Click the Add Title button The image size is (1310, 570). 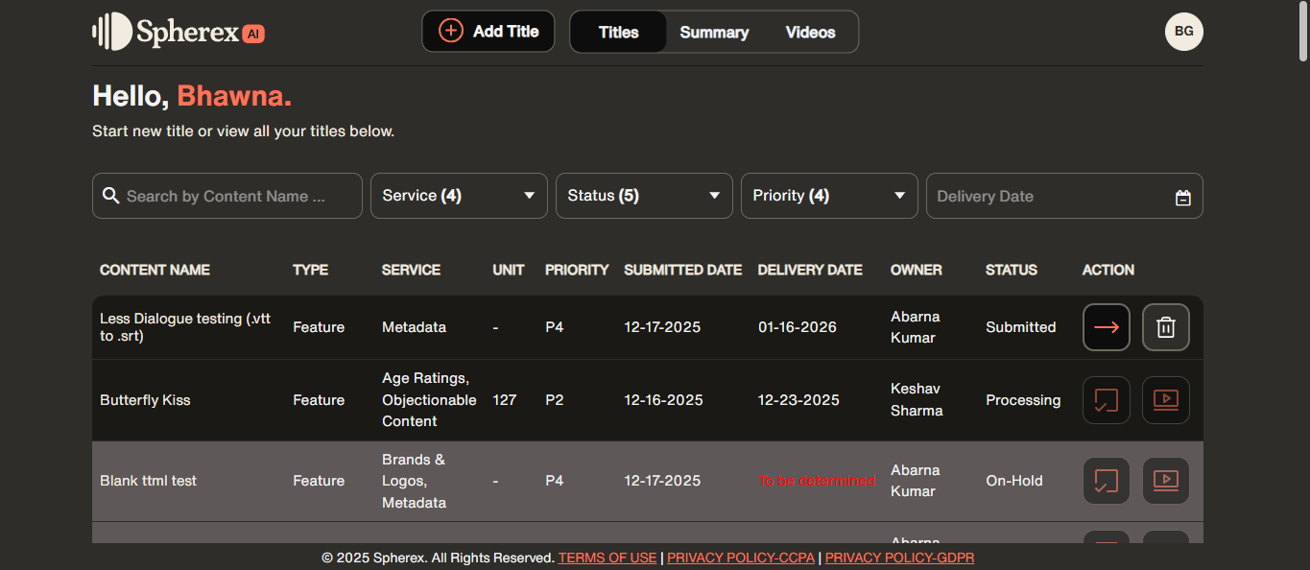point(488,32)
